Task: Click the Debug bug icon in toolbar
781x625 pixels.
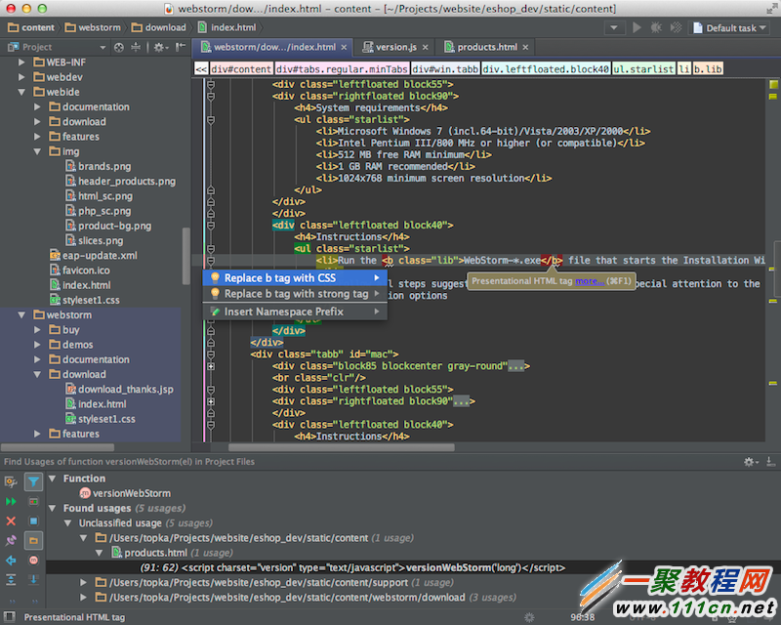Action: point(656,27)
